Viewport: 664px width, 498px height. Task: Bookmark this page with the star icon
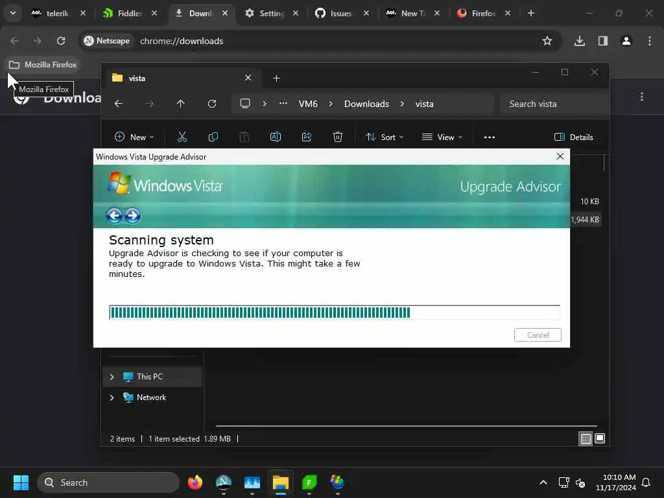(547, 41)
